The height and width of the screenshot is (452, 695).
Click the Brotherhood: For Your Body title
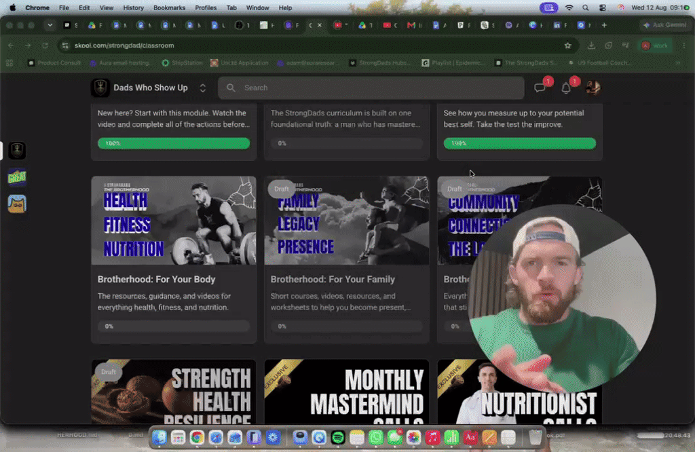pos(157,279)
